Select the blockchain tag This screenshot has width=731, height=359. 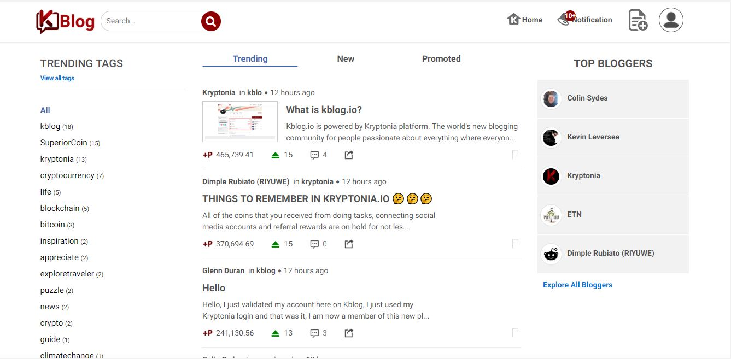(65, 208)
